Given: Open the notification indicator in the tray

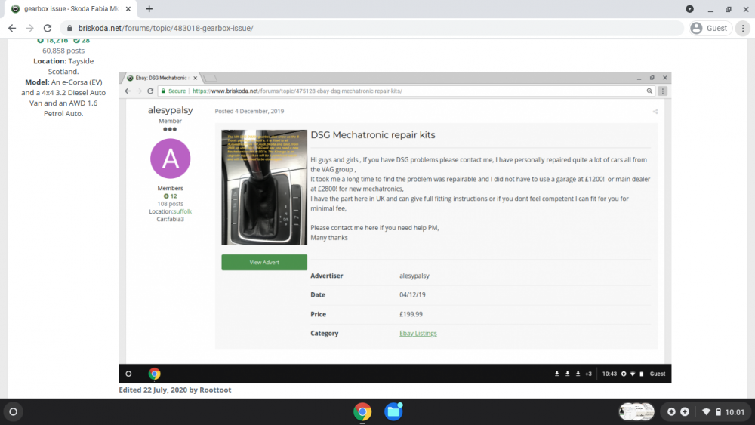Looking at the screenshot, I should click(x=671, y=411).
